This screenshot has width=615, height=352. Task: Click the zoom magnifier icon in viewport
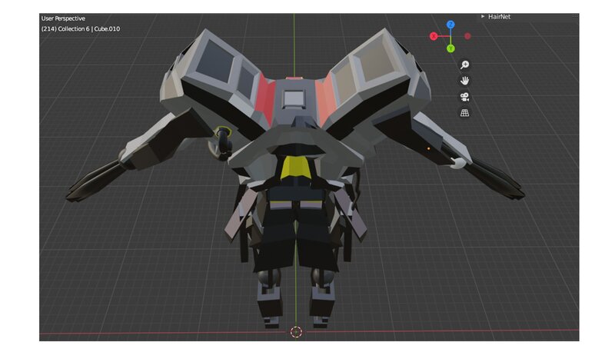[465, 65]
